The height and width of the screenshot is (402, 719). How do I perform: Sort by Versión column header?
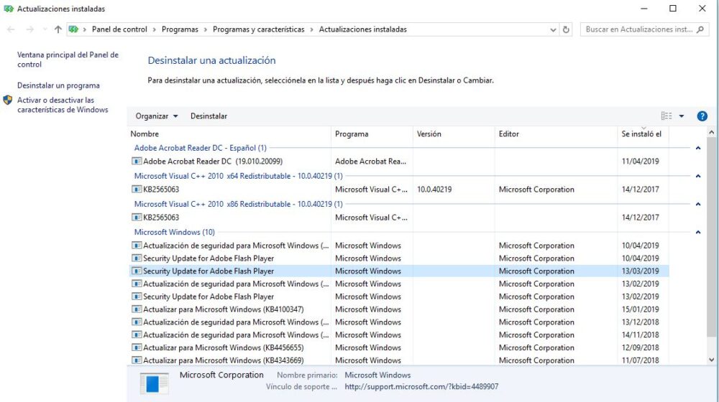point(454,134)
